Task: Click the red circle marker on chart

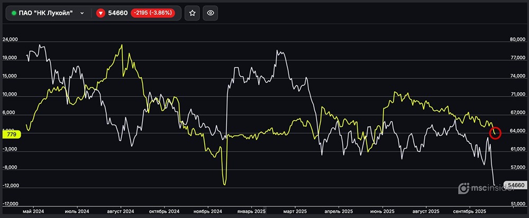Action: (495, 132)
